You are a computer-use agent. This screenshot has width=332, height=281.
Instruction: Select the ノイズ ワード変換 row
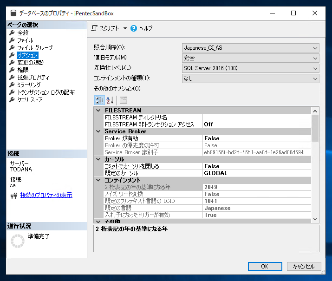[x=208, y=194]
